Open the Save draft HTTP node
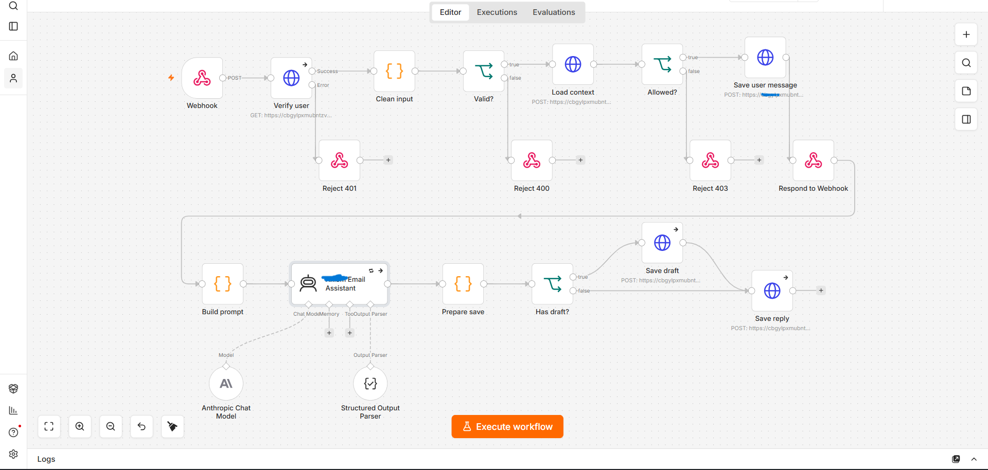This screenshot has height=470, width=988. (662, 243)
